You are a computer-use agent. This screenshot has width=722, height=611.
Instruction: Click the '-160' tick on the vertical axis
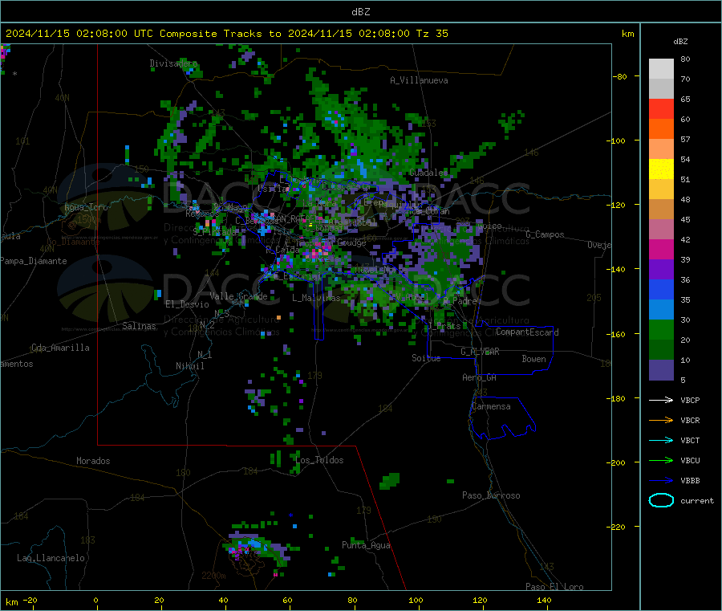[x=618, y=334]
